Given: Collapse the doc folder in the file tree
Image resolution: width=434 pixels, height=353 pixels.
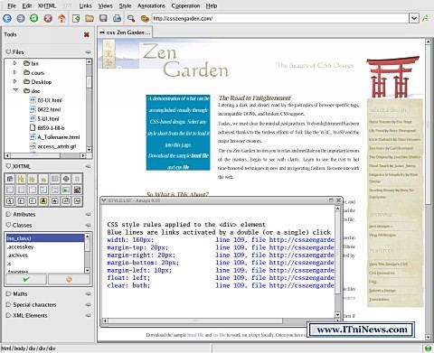Looking at the screenshot, I should (15, 90).
